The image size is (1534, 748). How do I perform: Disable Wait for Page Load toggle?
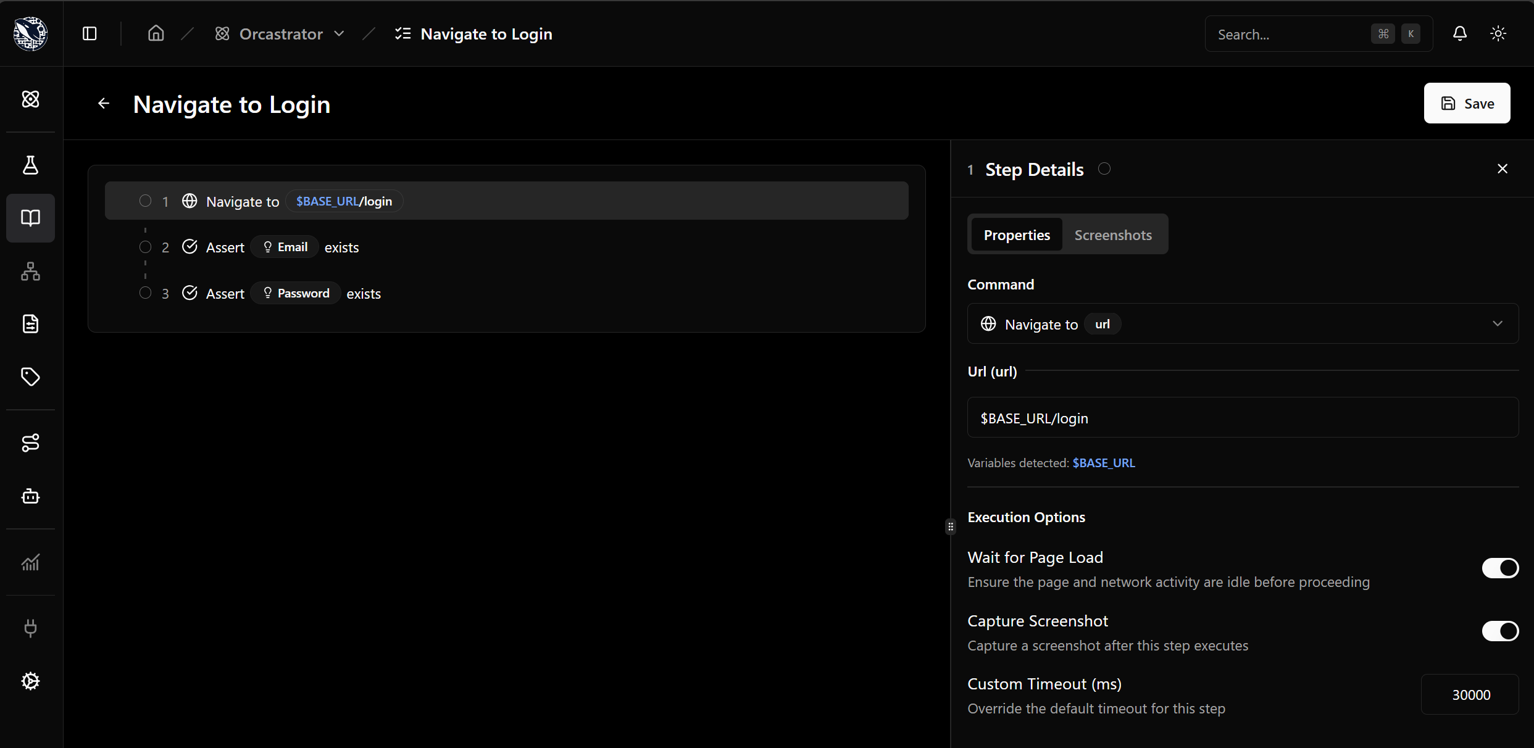pyautogui.click(x=1499, y=568)
